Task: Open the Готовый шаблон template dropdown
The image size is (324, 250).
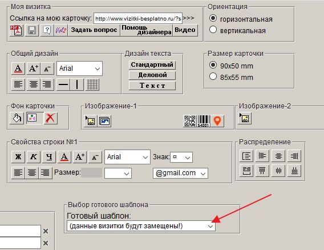Action: pos(141,226)
